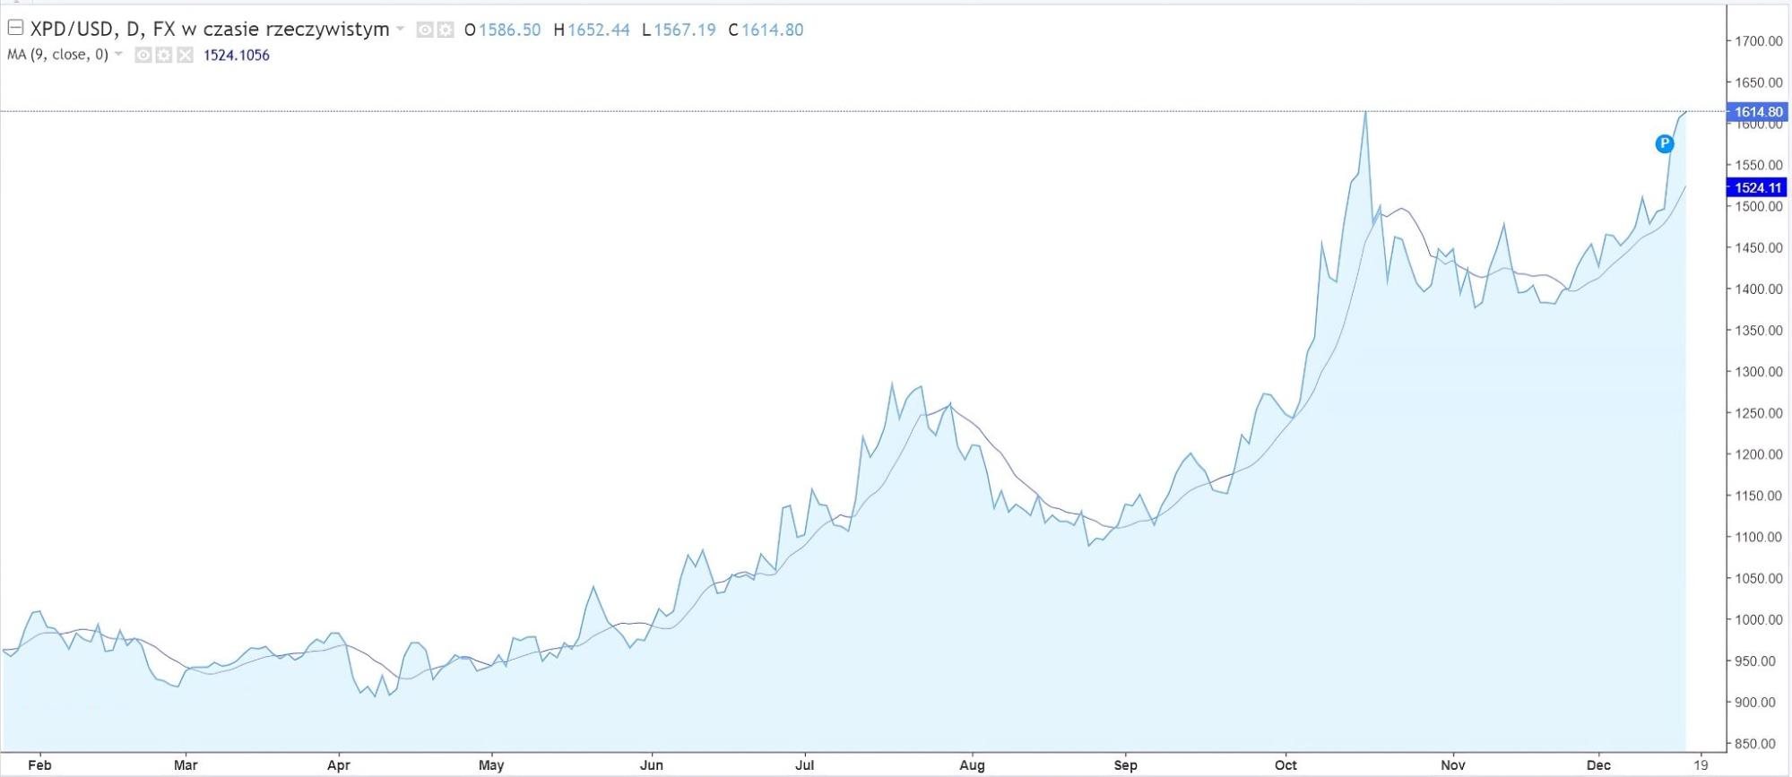The width and height of the screenshot is (1792, 777).
Task: Click the Jul label on time axis
Action: click(x=804, y=764)
